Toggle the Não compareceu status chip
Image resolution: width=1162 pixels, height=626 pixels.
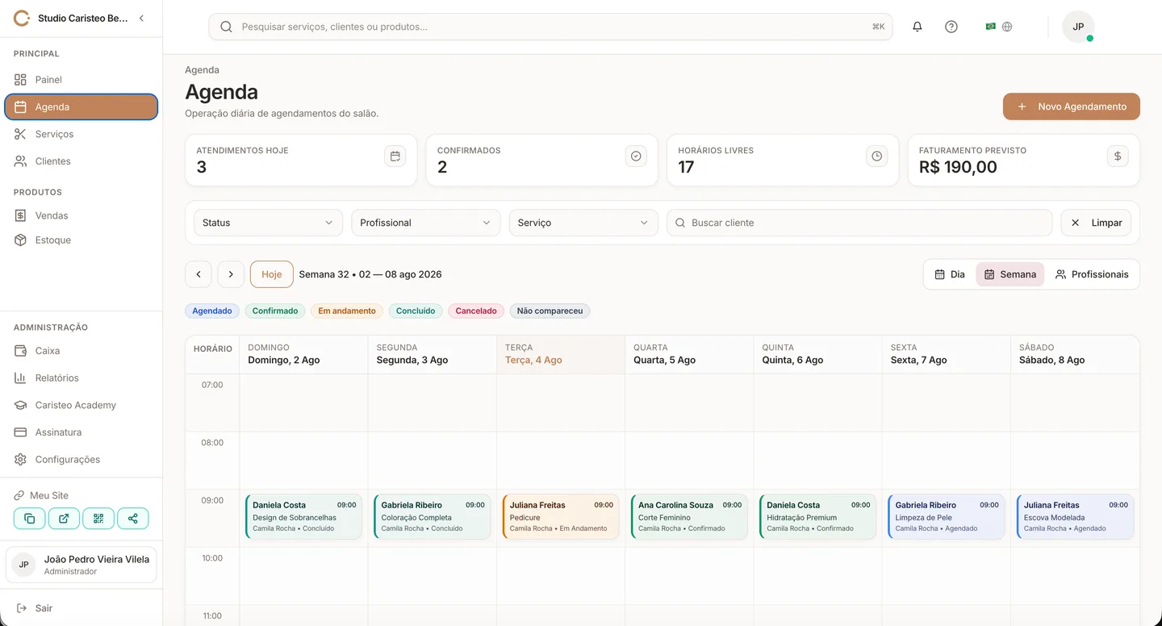(x=550, y=311)
